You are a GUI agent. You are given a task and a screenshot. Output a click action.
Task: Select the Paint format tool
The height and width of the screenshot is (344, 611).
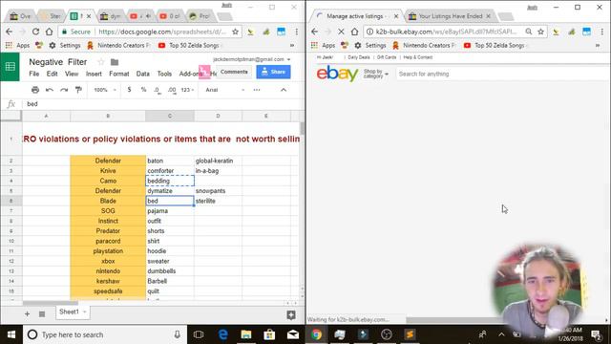click(x=78, y=90)
